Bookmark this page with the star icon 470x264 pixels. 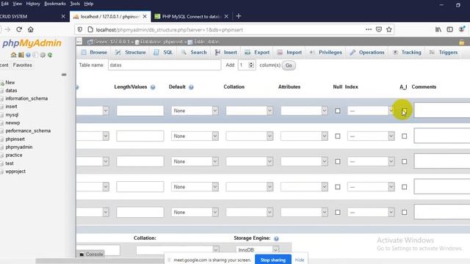click(x=389, y=29)
